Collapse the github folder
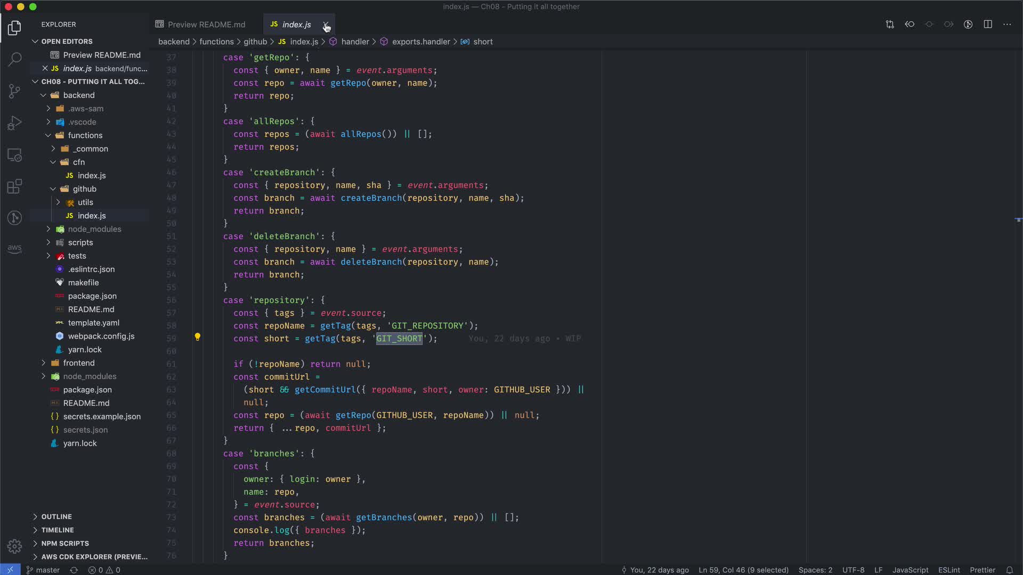This screenshot has width=1023, height=575. click(x=84, y=188)
